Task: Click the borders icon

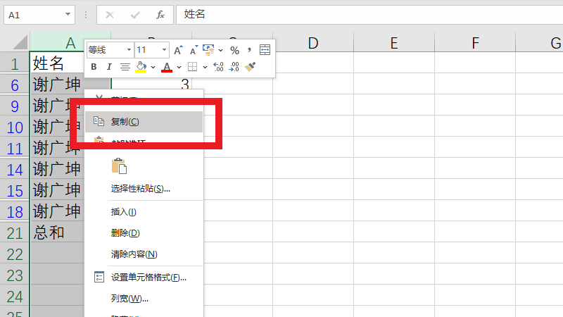Action: (x=192, y=67)
